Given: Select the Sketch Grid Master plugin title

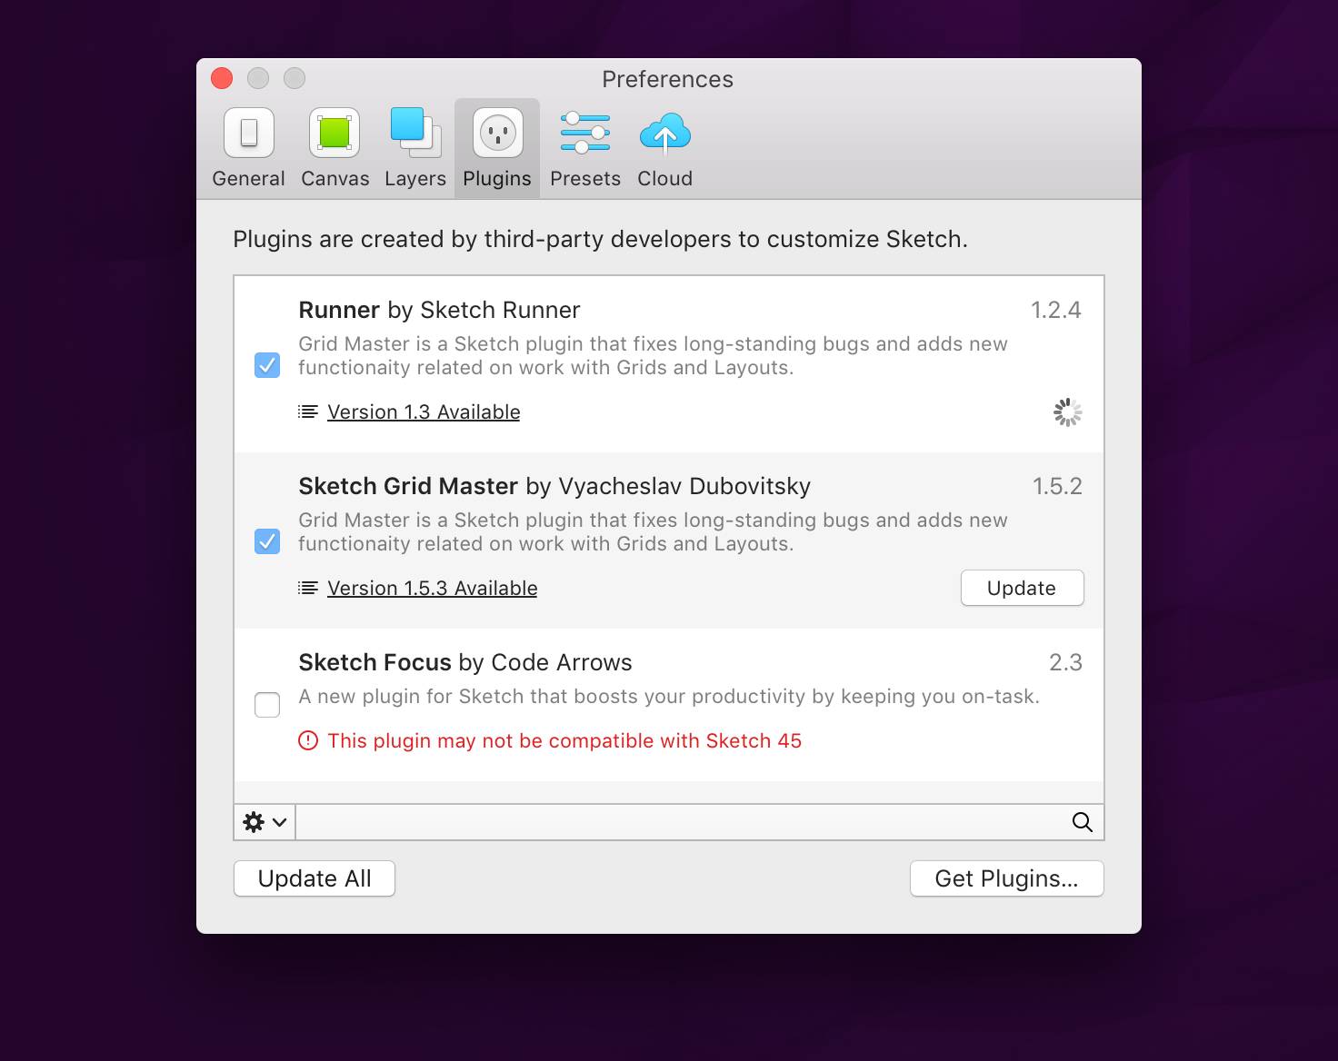Looking at the screenshot, I should [554, 486].
